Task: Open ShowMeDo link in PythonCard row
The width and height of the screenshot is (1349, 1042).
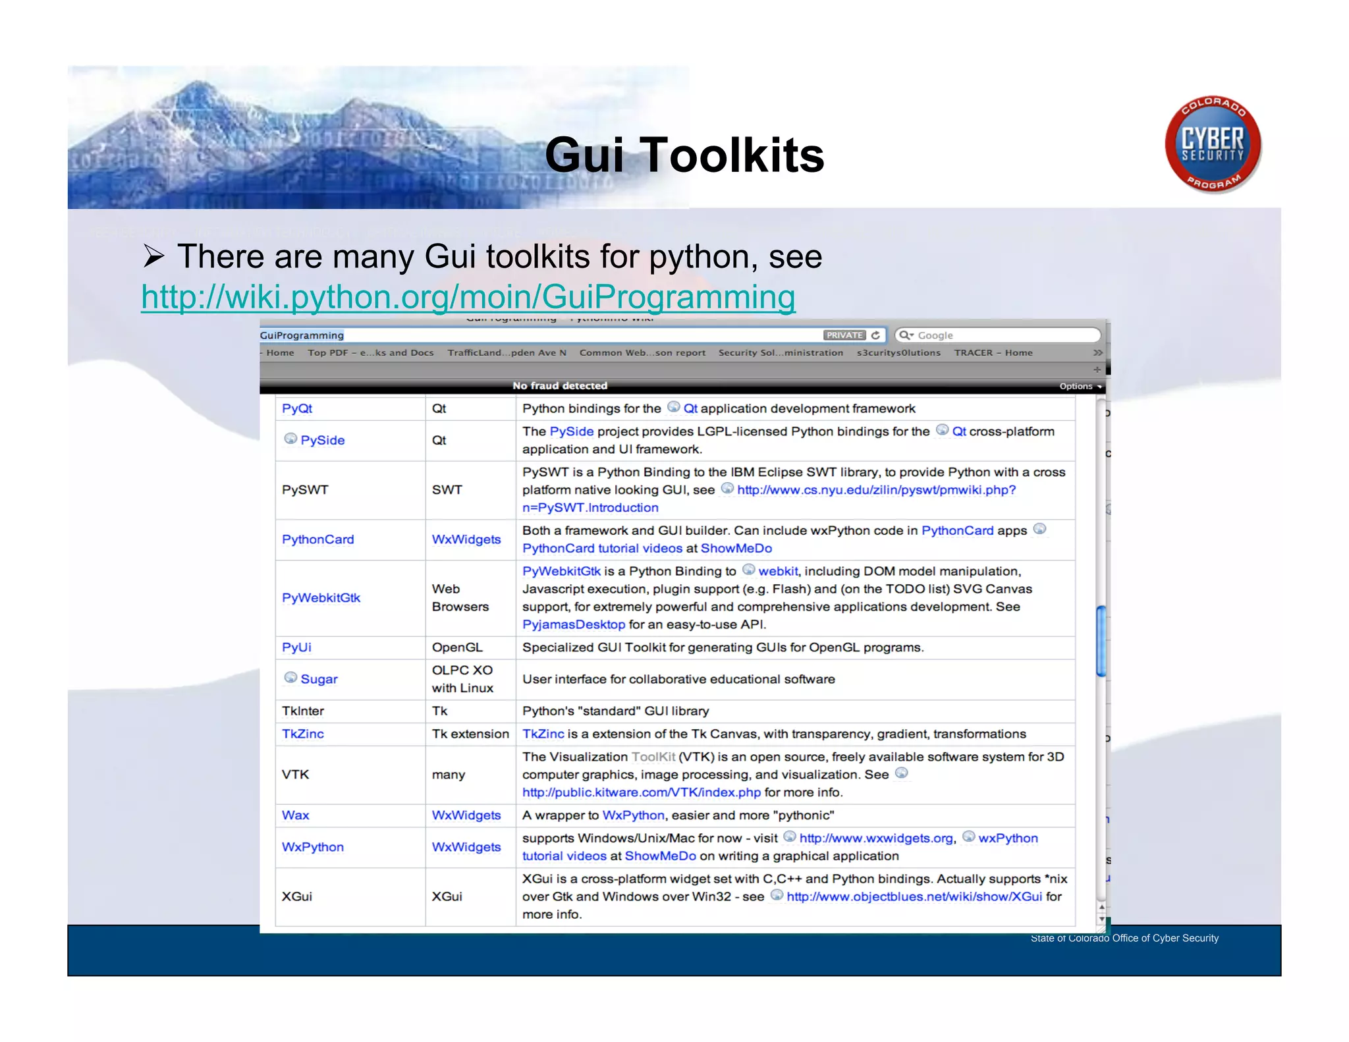Action: [736, 549]
